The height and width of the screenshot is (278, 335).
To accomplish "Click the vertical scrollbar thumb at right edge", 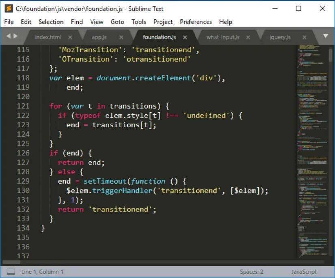I will click(x=331, y=55).
